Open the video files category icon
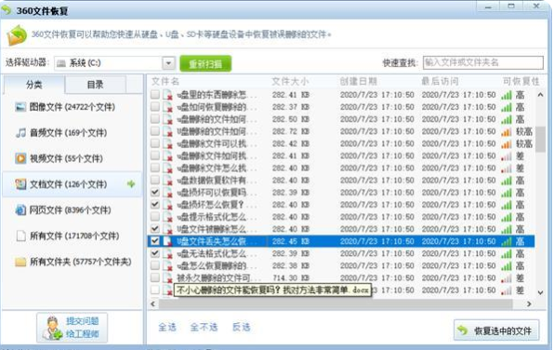The image size is (554, 350). (x=20, y=158)
